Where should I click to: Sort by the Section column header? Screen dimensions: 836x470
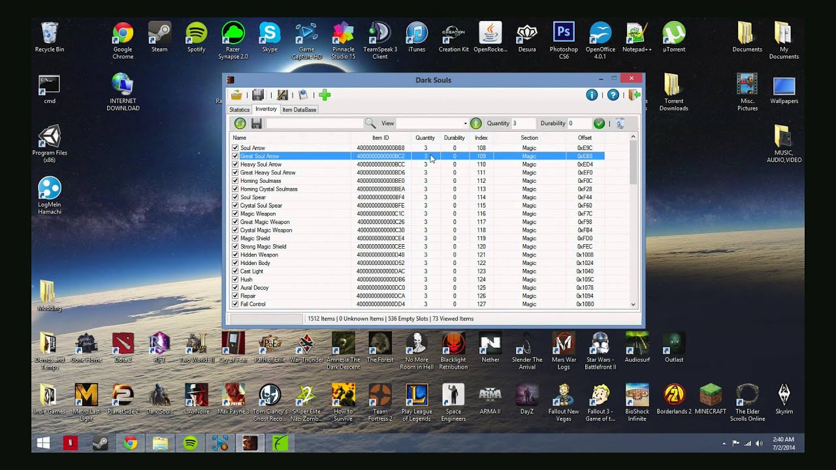530,138
